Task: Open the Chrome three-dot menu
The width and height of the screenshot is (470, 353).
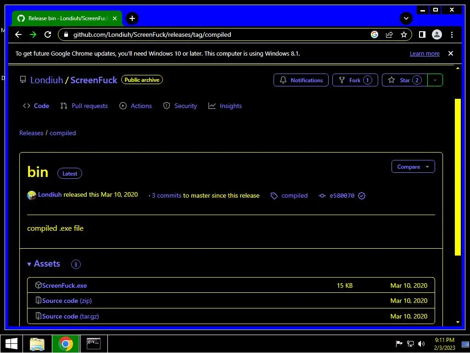Action: [452, 34]
